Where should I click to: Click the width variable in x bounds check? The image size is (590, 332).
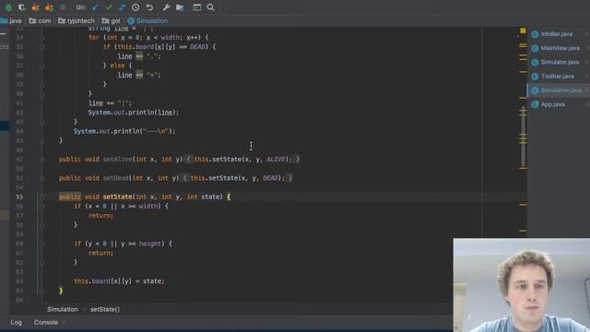click(148, 207)
